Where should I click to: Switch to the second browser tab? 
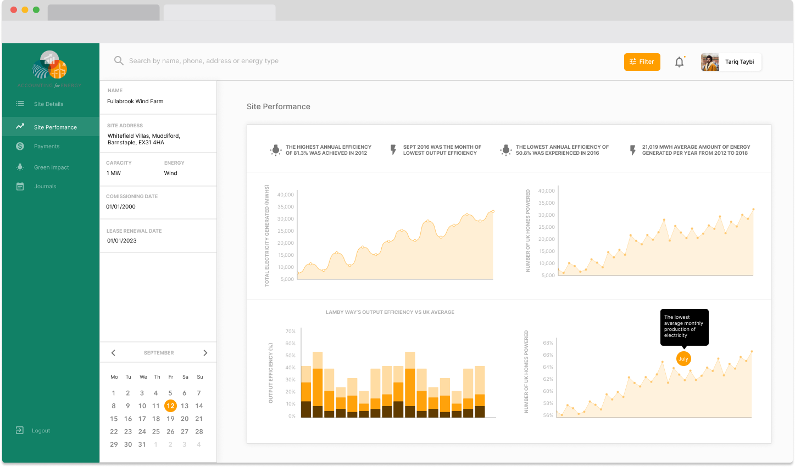(x=219, y=13)
